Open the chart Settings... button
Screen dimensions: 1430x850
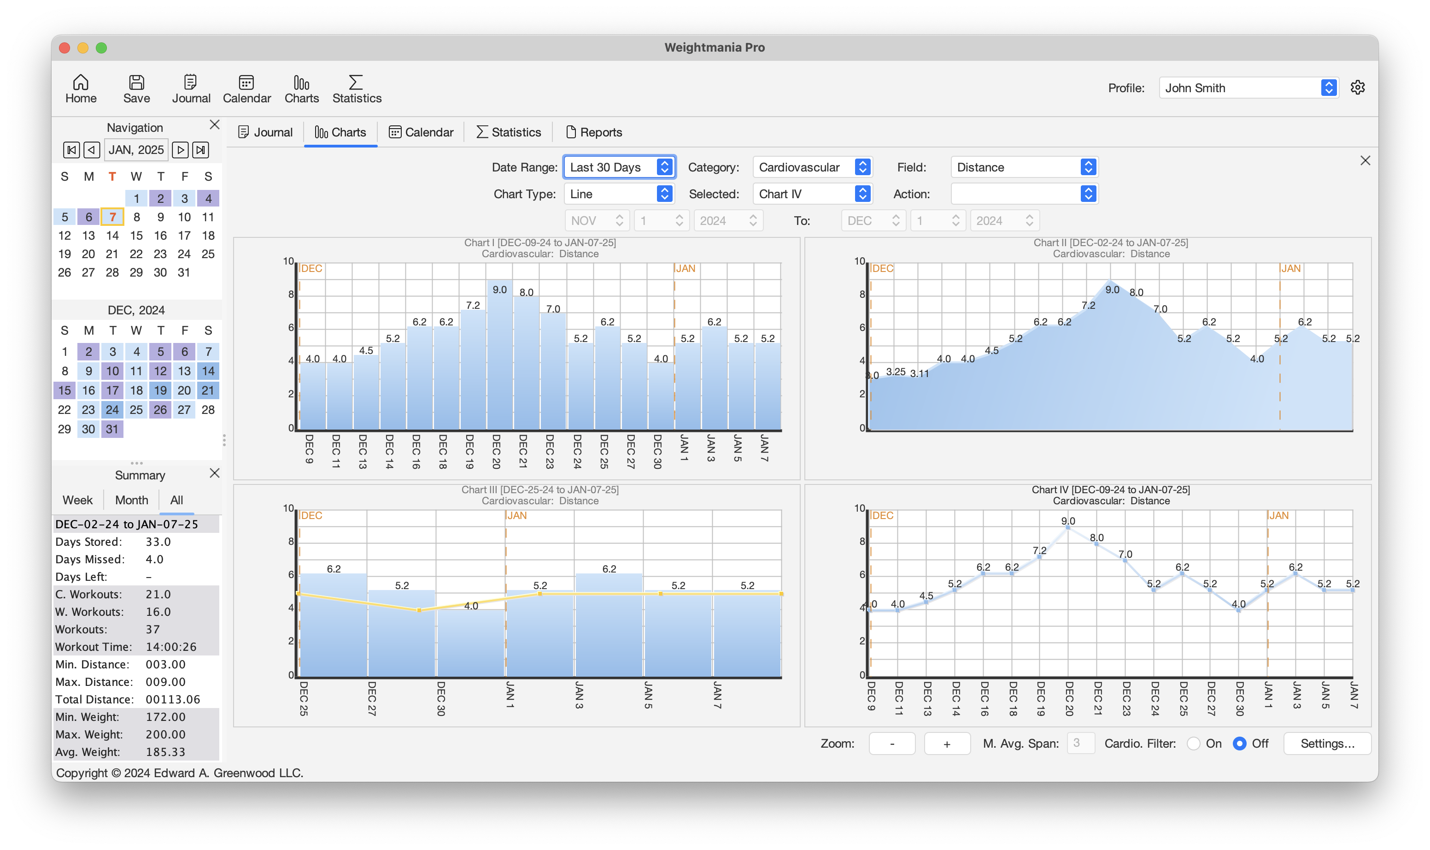pyautogui.click(x=1327, y=744)
